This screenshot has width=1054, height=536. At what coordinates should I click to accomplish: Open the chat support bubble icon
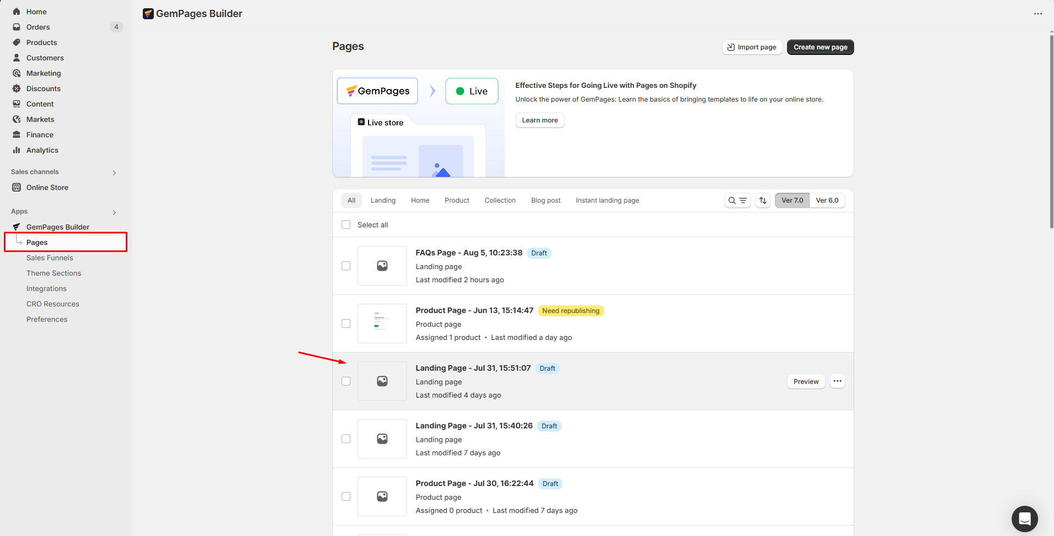pos(1024,518)
